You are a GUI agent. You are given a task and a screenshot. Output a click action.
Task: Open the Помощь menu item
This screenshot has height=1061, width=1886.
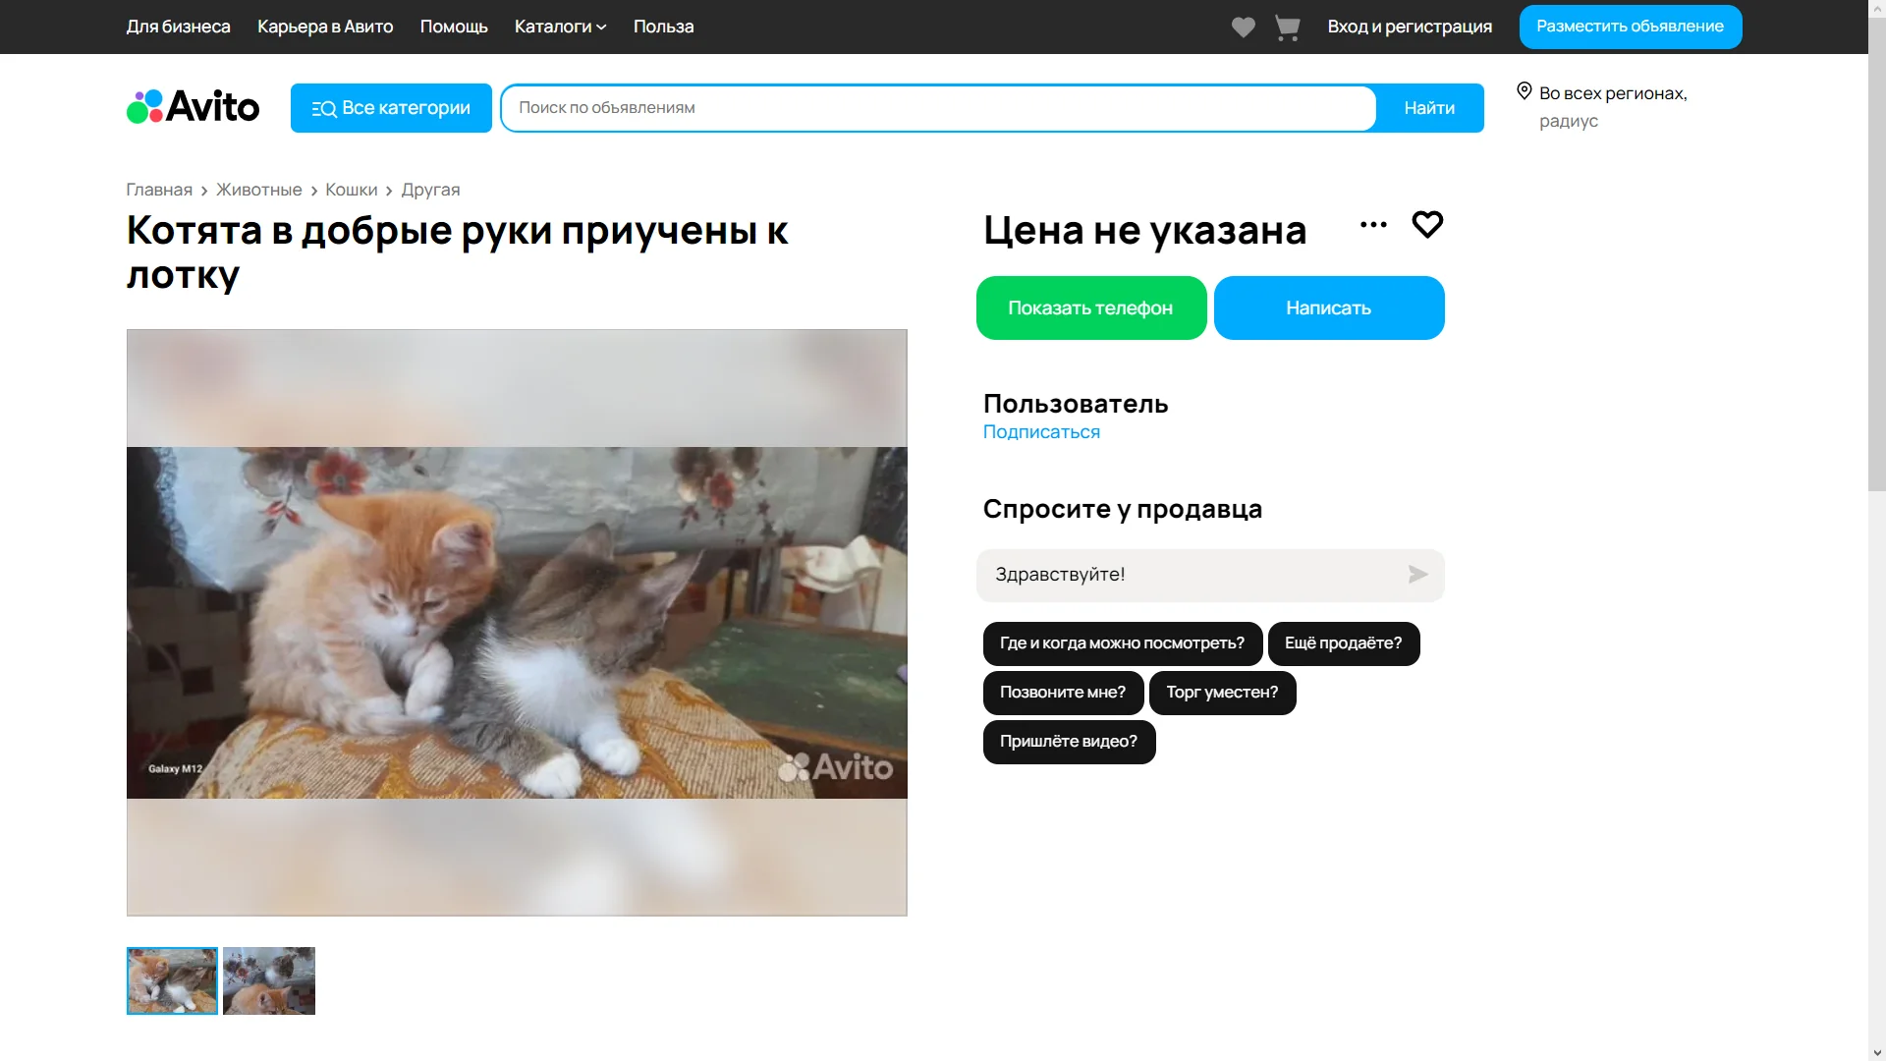tap(453, 27)
